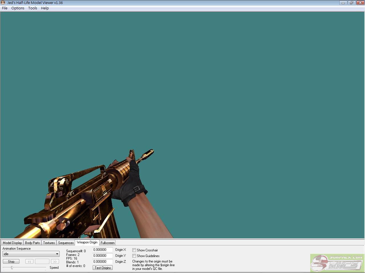Close the Half-Life Model Viewer window
Screen dimensions: 365x273
(x=360, y=3)
